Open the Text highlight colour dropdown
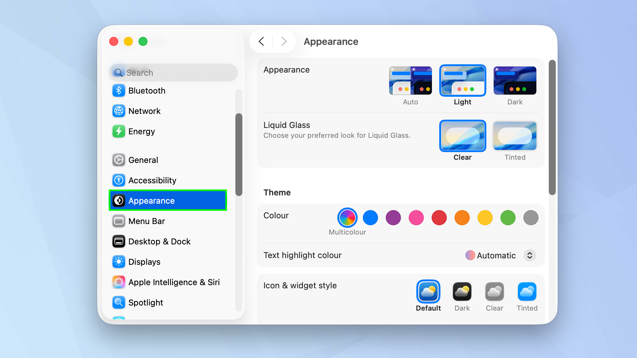Screen dimensions: 637x358 coord(530,255)
